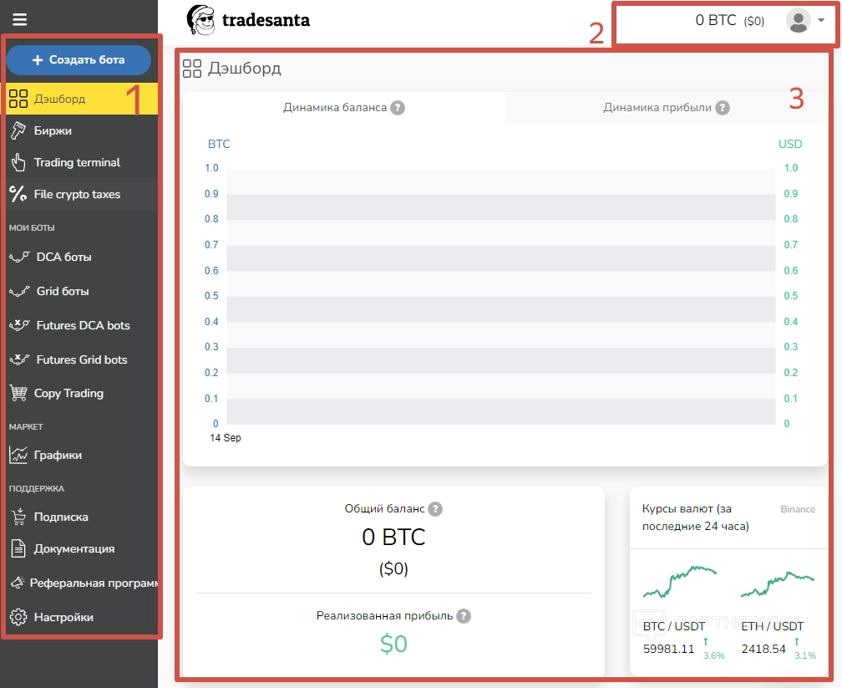842x688 pixels.
Task: Click the Trading terminal hand icon
Action: tap(18, 162)
